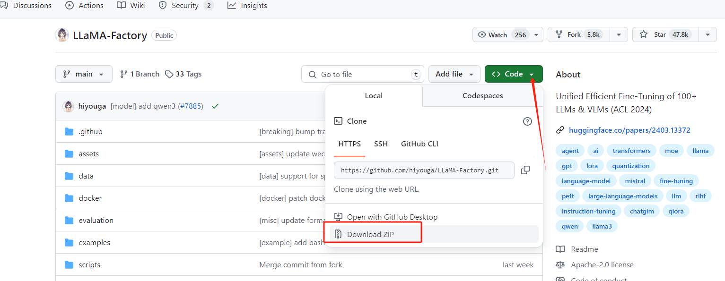Select the Local tab
725x281 pixels.
click(x=374, y=96)
